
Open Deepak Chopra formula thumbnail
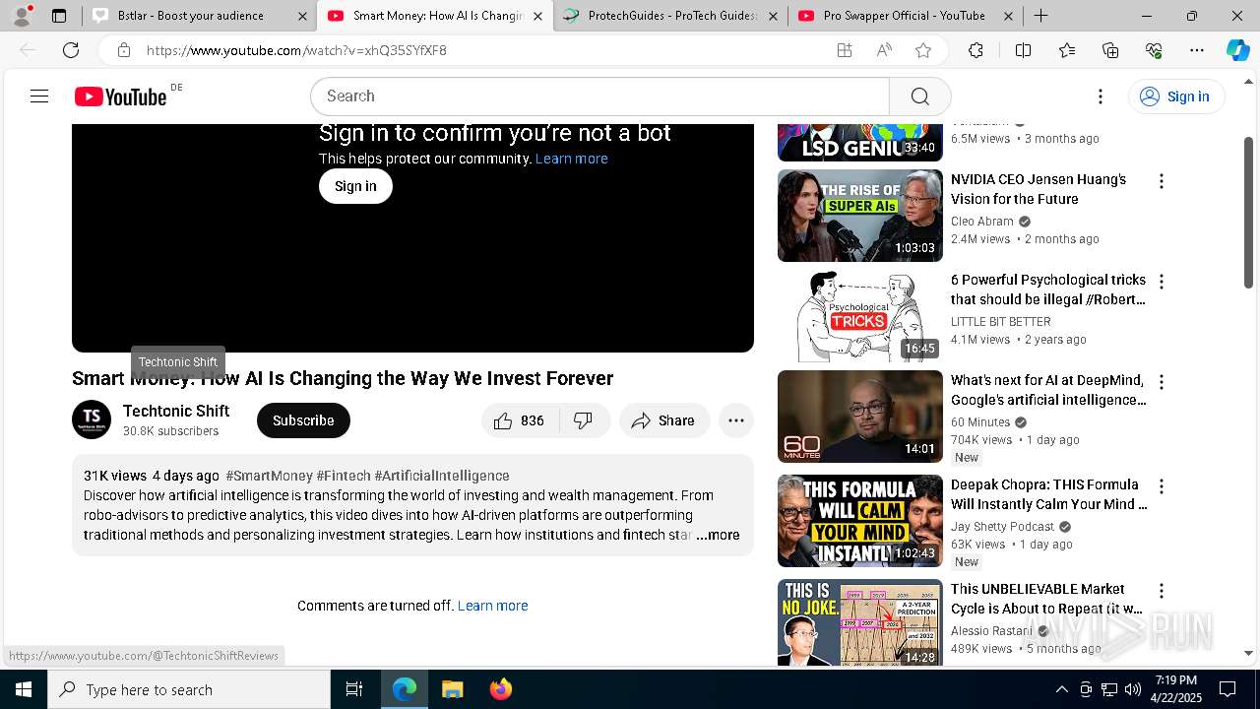860,521
